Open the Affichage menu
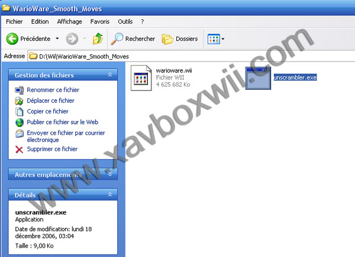The image size is (355, 257). (69, 22)
